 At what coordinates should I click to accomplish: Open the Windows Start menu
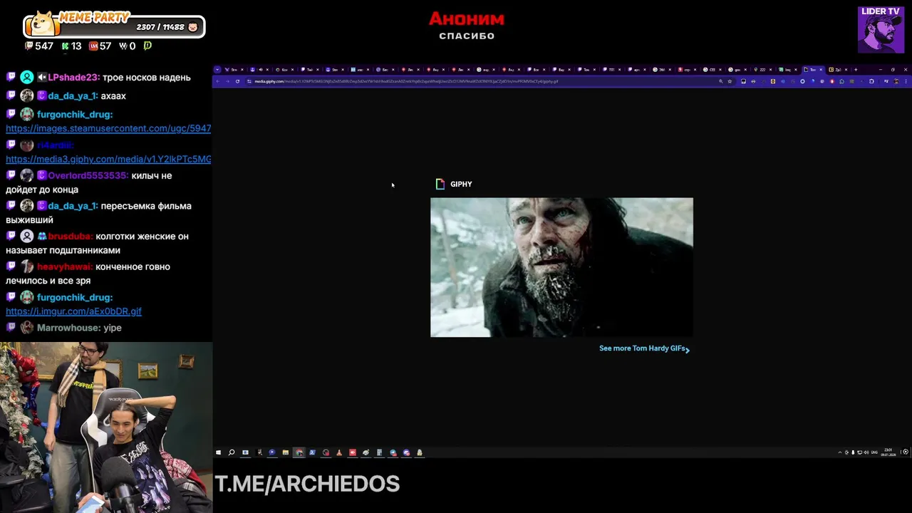218,452
